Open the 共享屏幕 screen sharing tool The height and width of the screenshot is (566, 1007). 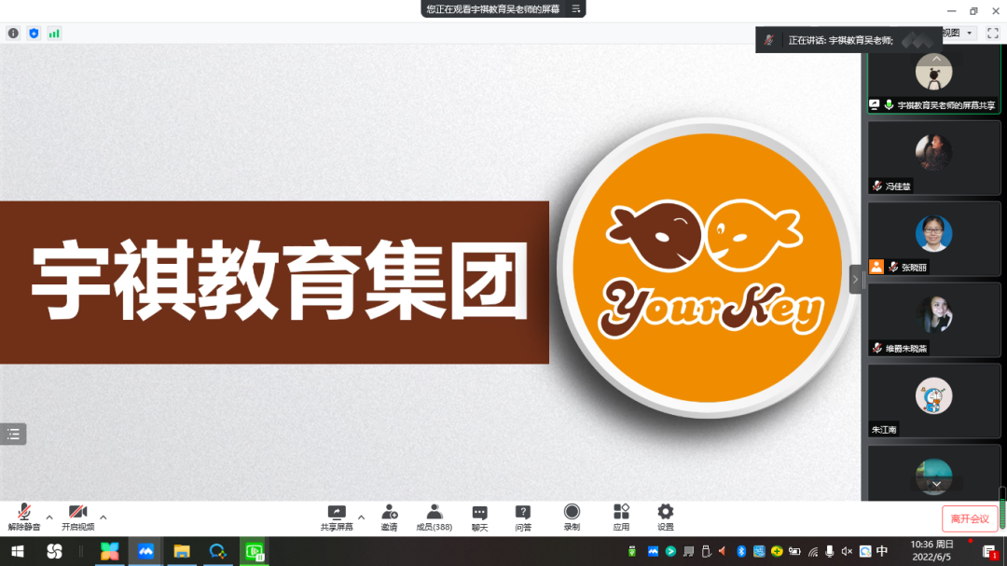tap(336, 516)
